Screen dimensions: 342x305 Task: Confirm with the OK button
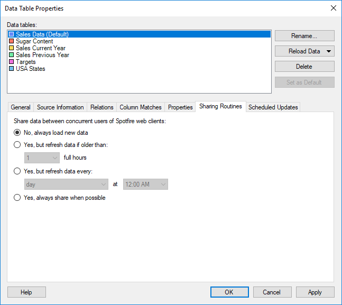[229, 292]
